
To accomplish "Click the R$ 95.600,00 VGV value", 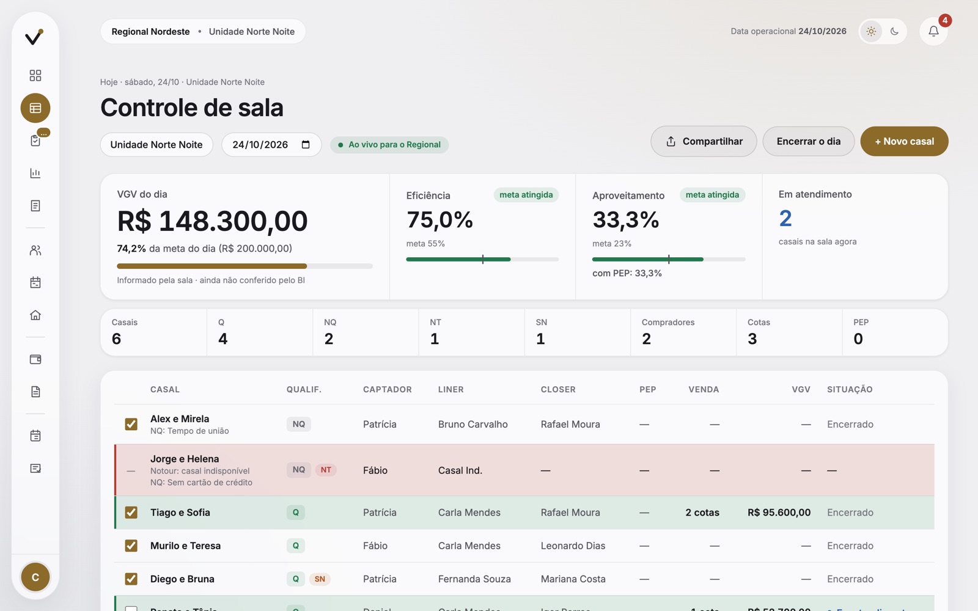I will (779, 513).
